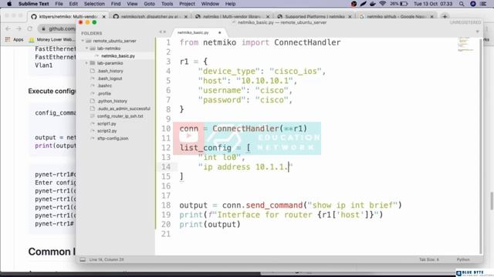Image resolution: width=494 pixels, height=277 pixels.
Task: Open the tab list dropdown arrow
Action: tap(477, 32)
